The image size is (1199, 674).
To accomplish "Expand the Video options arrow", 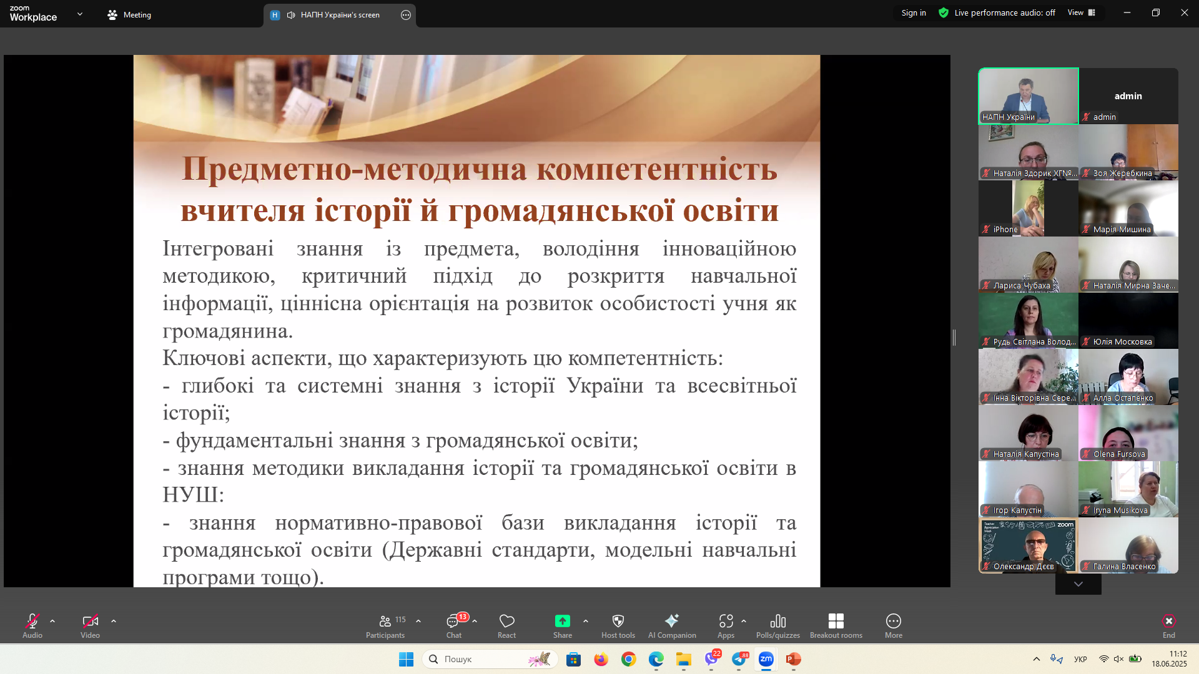I will [x=114, y=621].
